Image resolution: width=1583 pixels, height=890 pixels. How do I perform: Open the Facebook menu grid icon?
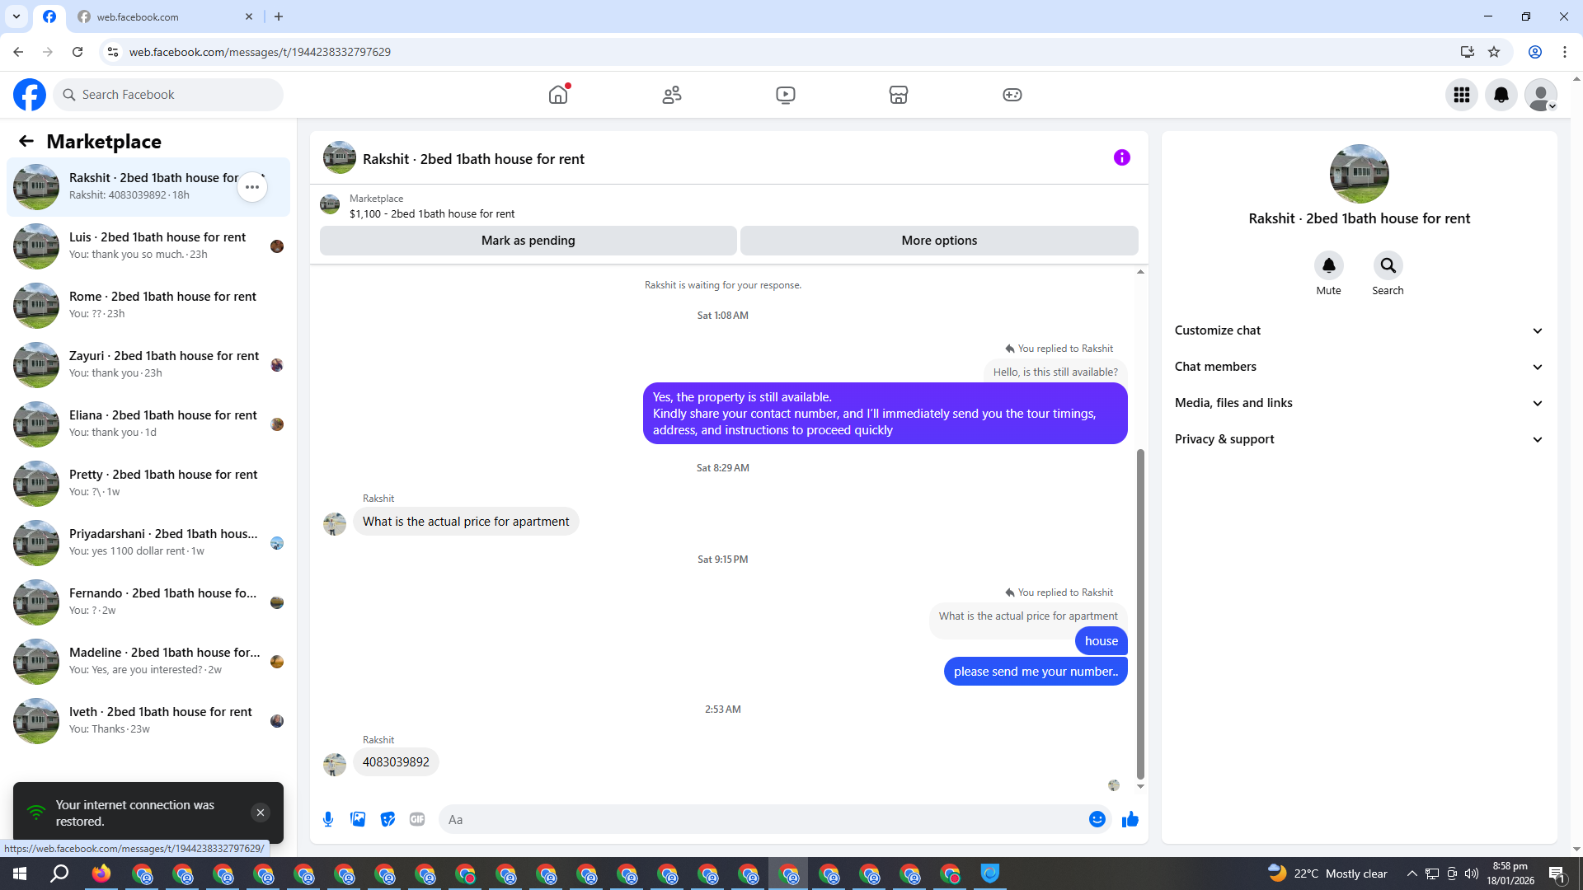1461,95
